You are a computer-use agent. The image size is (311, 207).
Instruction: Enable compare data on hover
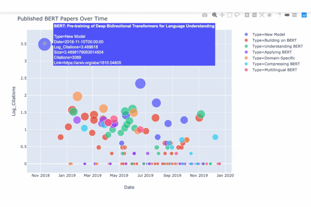[294, 15]
